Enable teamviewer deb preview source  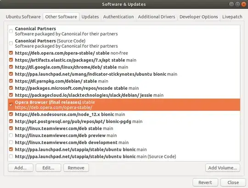11,135
